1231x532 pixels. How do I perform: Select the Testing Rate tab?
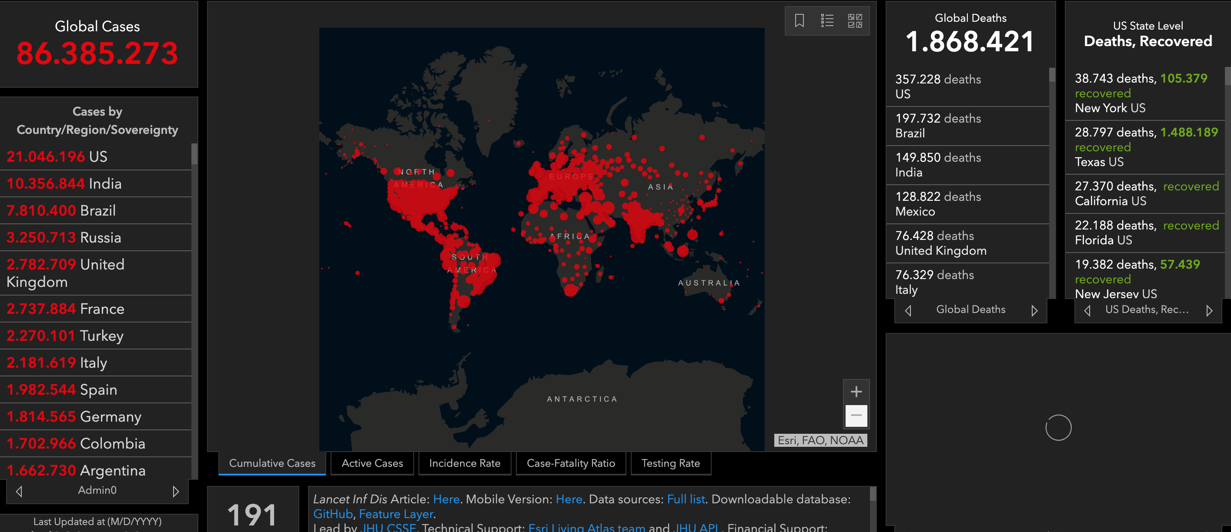coord(670,463)
